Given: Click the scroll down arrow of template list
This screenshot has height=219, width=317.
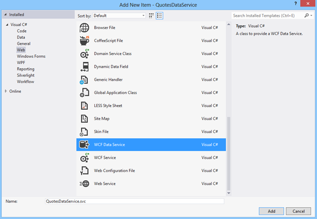Looking at the screenshot, I should [229, 193].
